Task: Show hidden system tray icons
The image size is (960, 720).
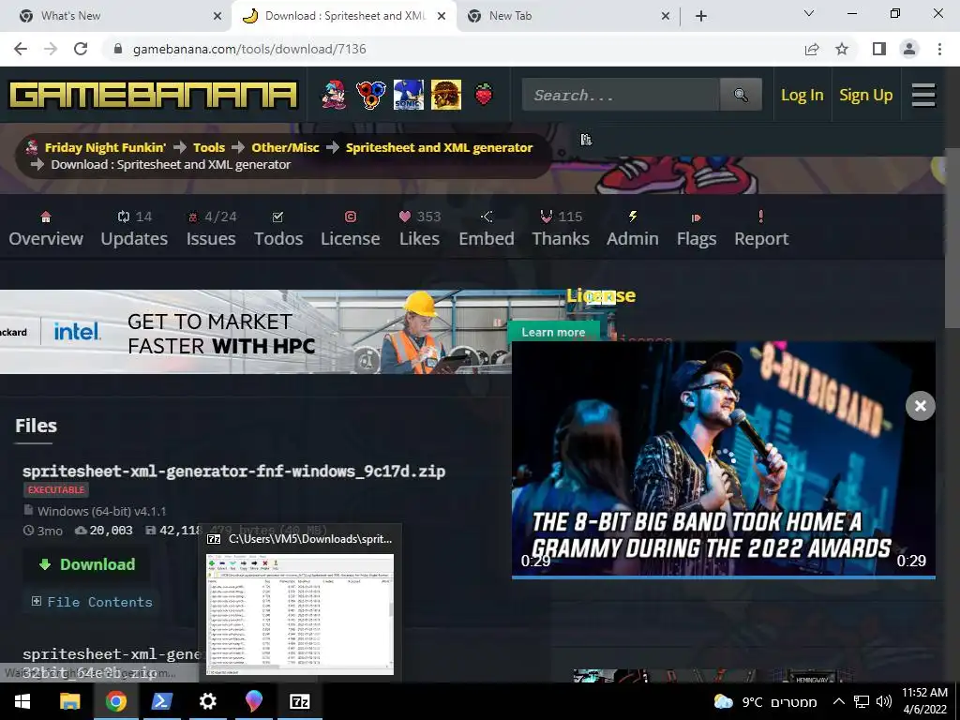Action: point(838,701)
